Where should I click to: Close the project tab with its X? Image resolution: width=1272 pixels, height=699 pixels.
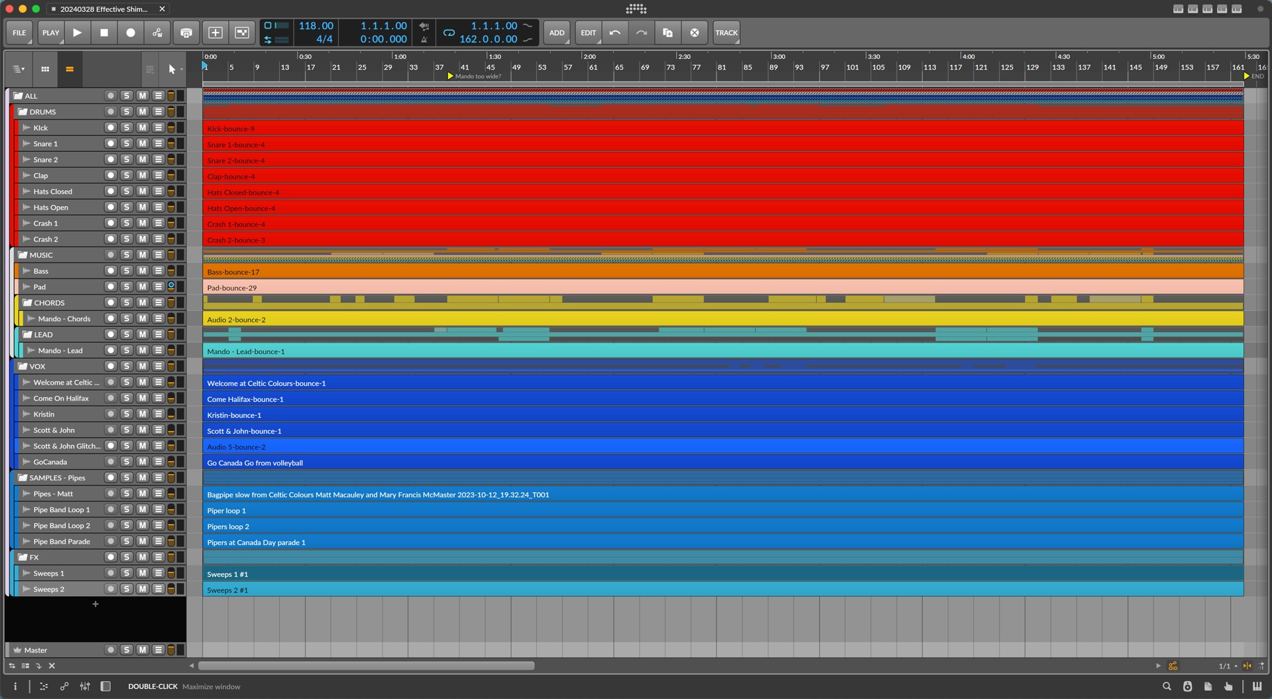tap(162, 9)
